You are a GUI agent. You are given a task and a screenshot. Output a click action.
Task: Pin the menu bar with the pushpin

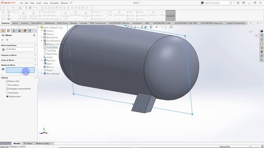[x=71, y=3]
